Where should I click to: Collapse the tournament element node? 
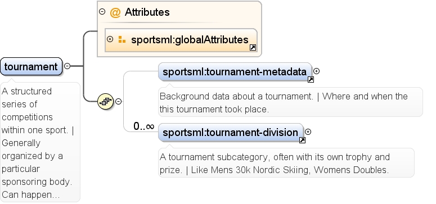67,66
